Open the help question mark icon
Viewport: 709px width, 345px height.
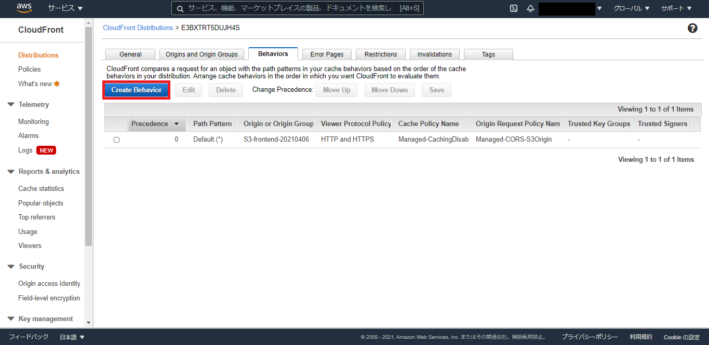692,28
